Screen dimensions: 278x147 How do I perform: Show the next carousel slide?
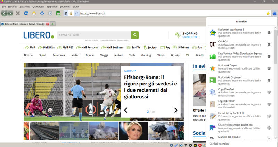pos(176,110)
